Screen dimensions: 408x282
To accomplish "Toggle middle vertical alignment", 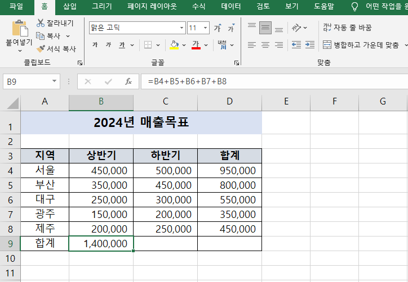I will coord(265,28).
